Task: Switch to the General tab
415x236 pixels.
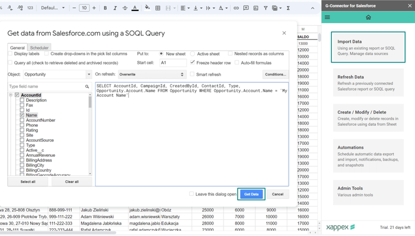Action: coord(18,48)
